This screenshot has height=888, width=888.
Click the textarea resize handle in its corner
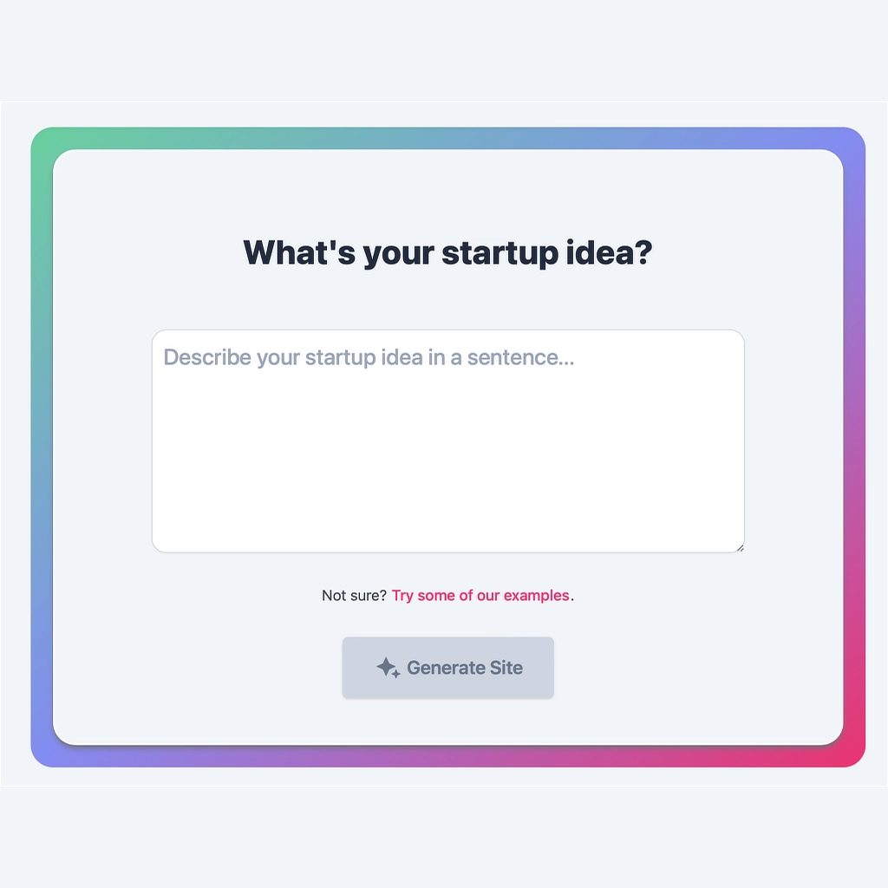(740, 547)
